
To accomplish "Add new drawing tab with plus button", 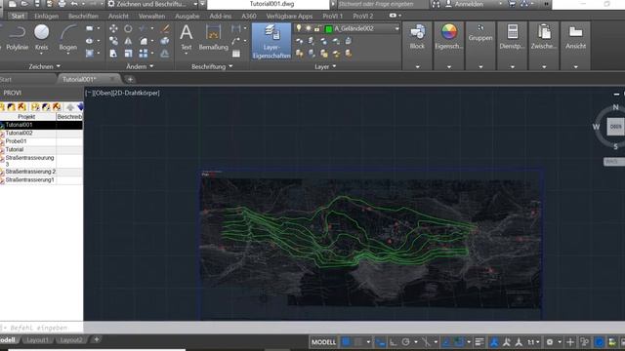I will [x=130, y=79].
